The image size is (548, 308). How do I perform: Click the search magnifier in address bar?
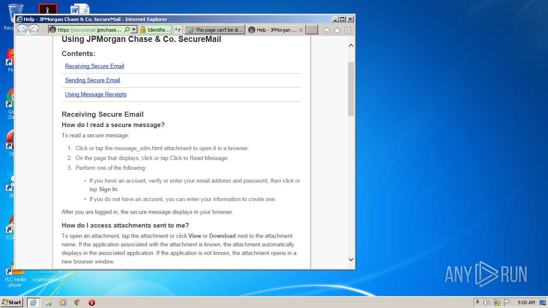pos(127,30)
